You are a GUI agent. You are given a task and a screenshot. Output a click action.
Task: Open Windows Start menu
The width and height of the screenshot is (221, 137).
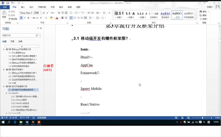point(3,122)
